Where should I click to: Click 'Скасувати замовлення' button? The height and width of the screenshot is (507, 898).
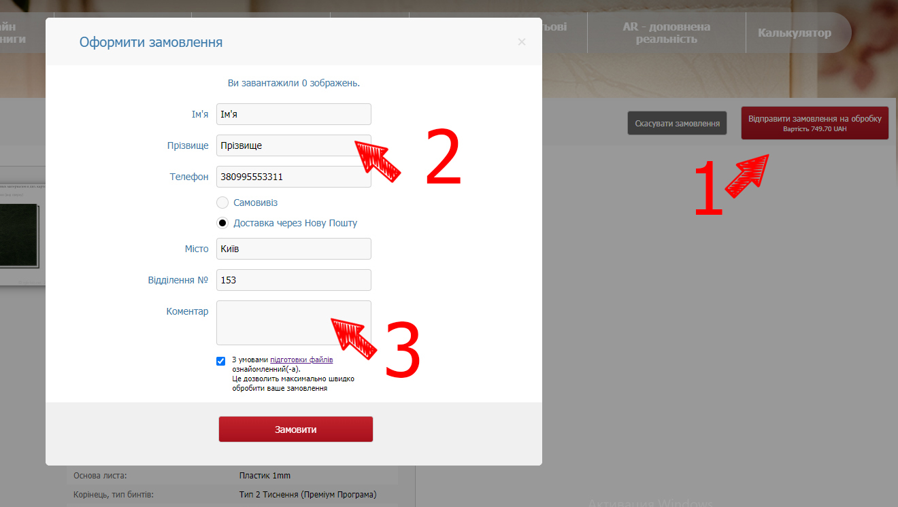tap(677, 124)
